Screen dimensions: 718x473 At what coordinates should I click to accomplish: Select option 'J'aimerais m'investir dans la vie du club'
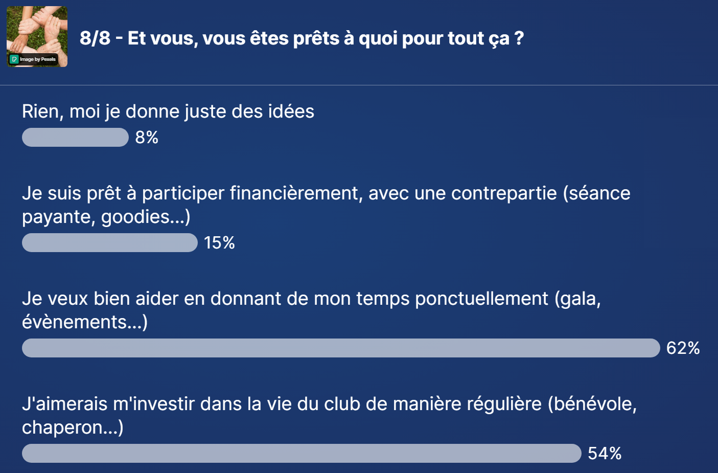point(330,416)
